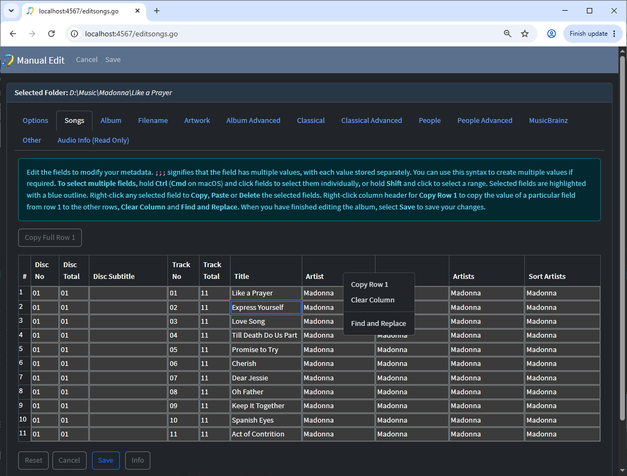Click the Sort Artists column header
This screenshot has height=476, width=627.
(x=562, y=271)
